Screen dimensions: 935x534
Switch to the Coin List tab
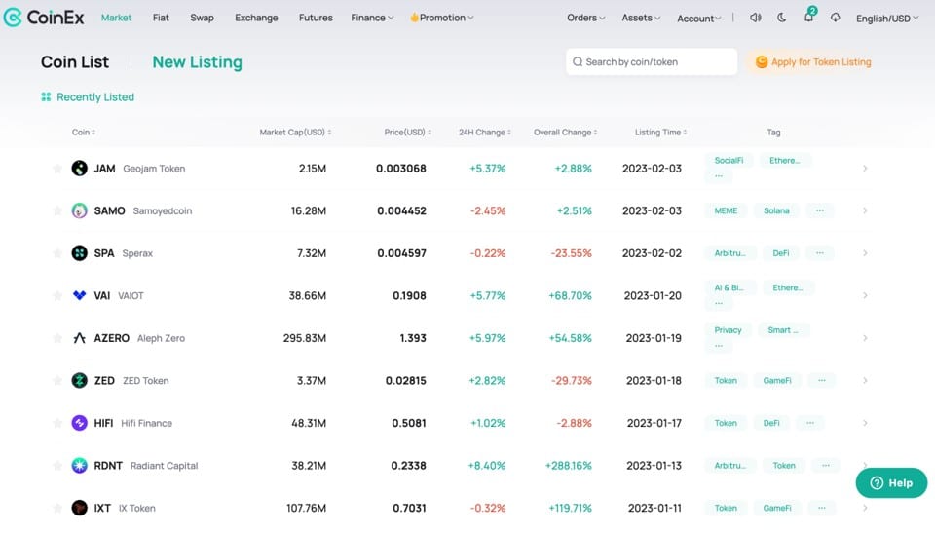point(75,62)
